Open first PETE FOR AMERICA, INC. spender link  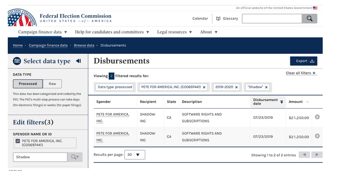pos(112,118)
